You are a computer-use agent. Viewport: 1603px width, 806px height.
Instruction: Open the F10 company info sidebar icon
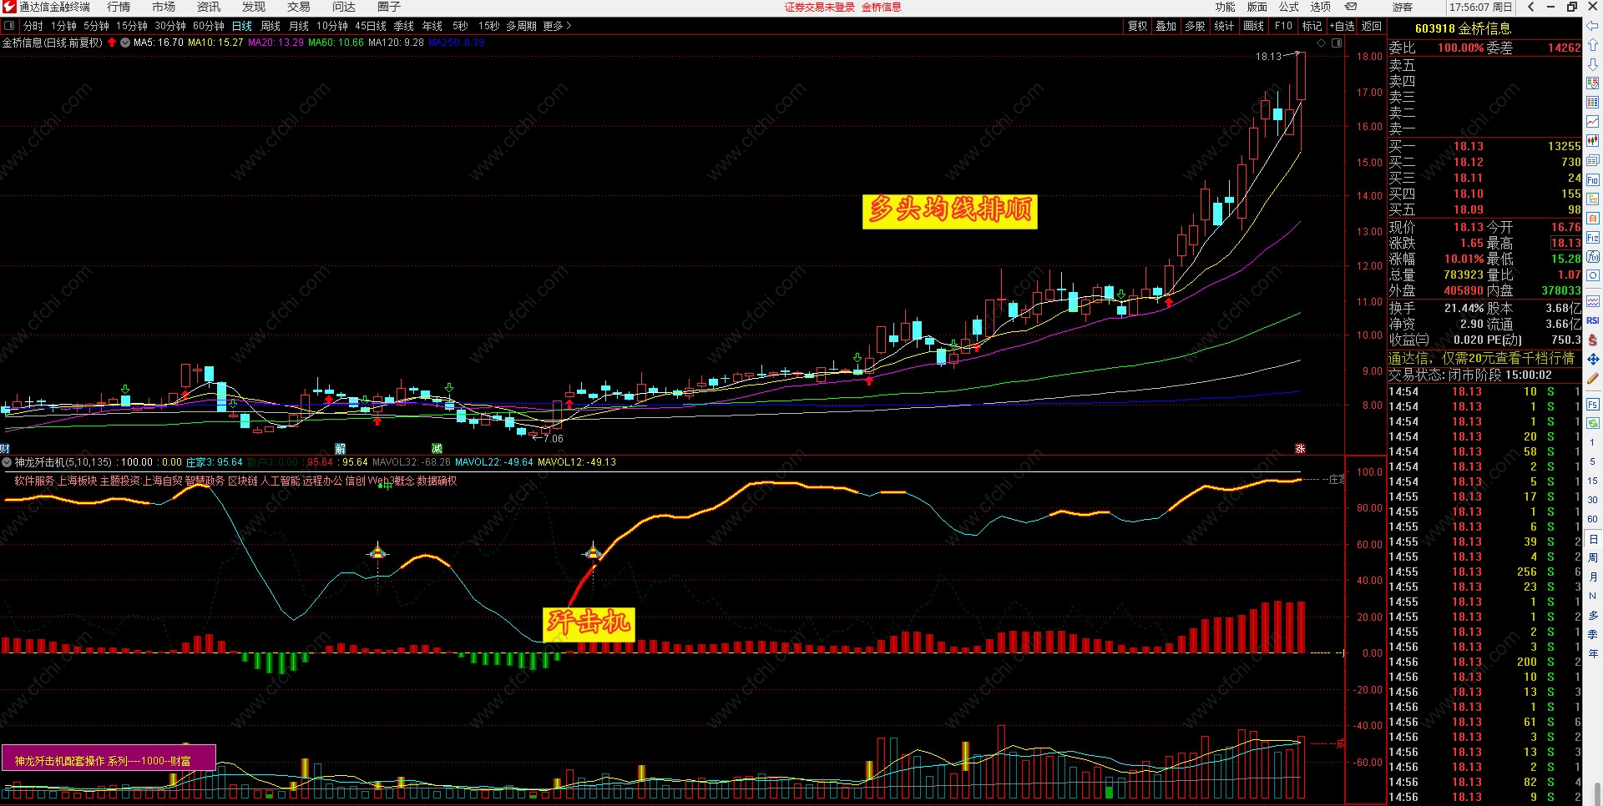coord(1593,179)
